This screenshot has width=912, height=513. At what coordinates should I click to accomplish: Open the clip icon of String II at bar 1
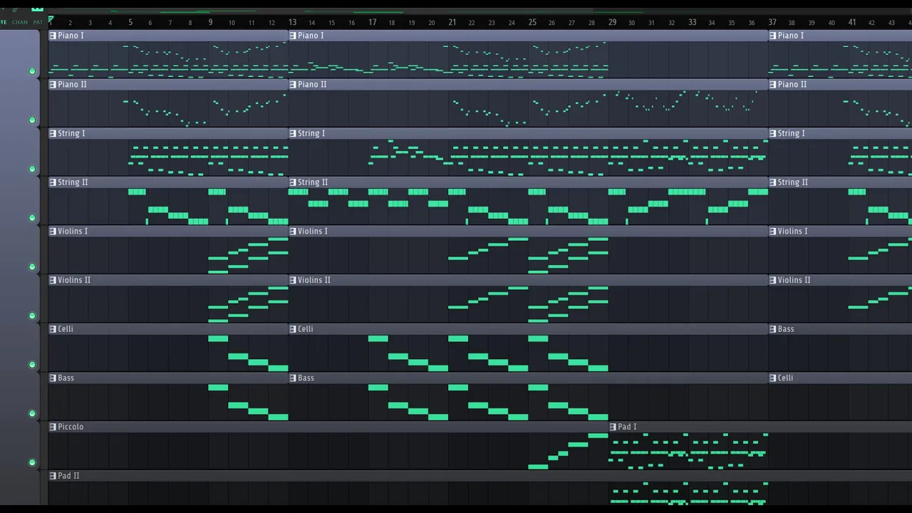coord(53,182)
